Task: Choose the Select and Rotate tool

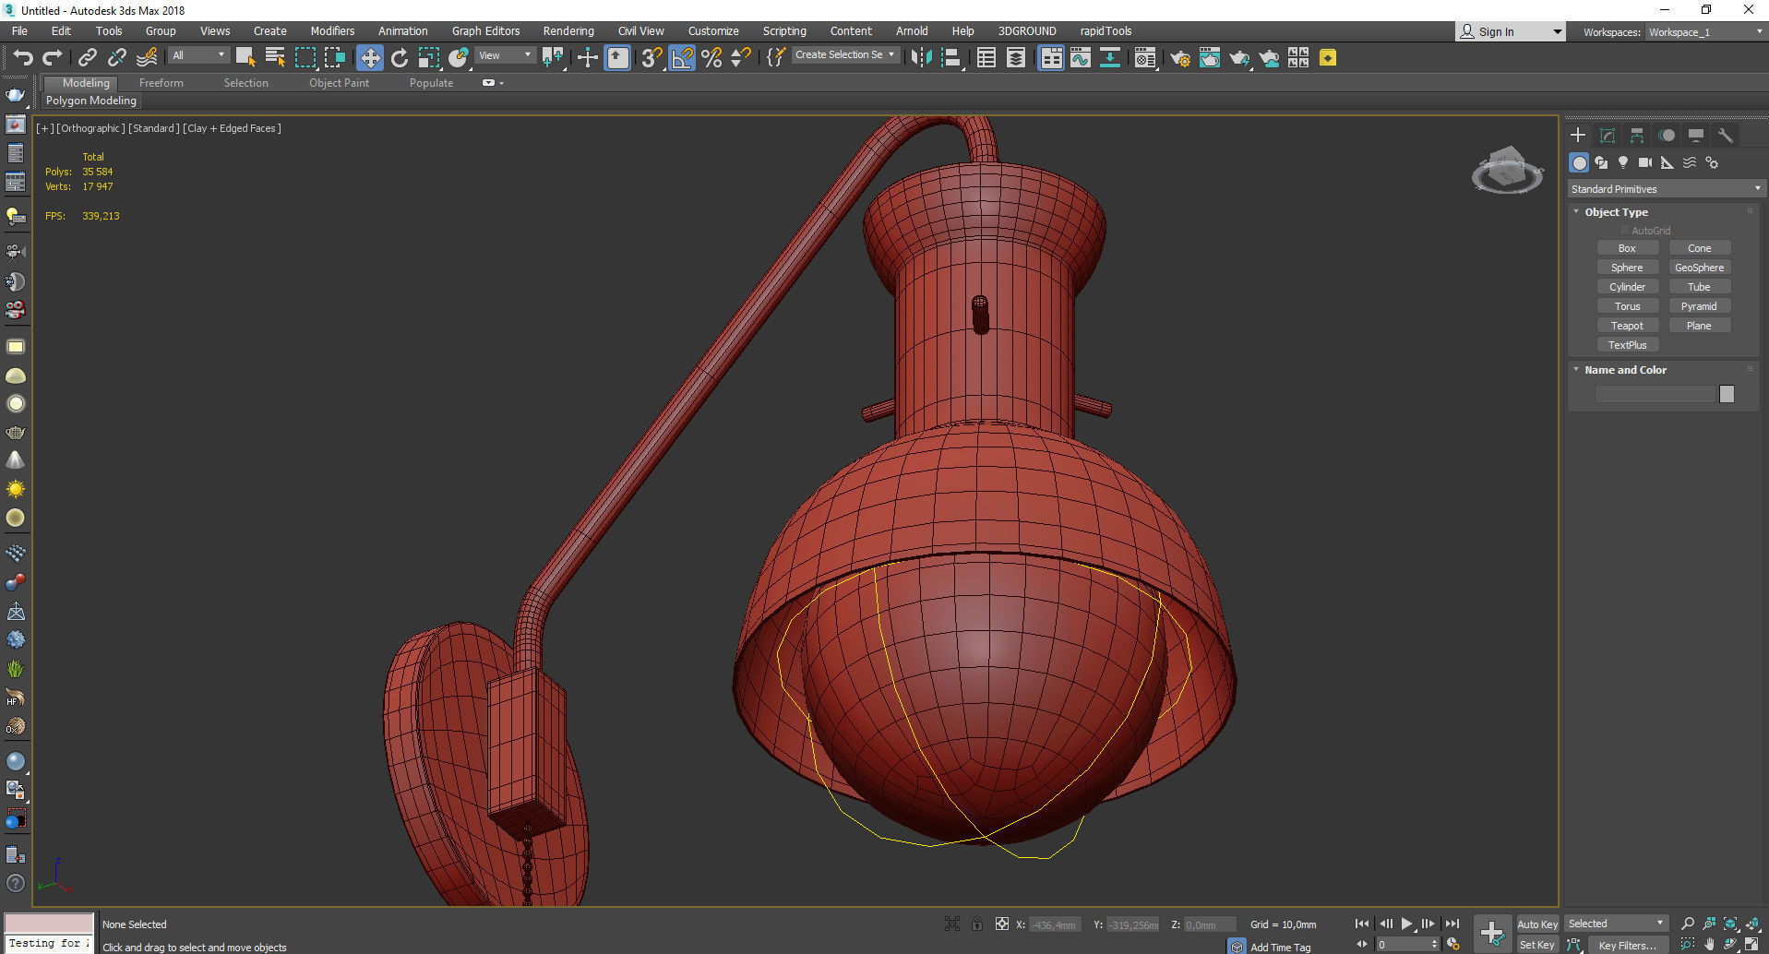Action: point(400,58)
